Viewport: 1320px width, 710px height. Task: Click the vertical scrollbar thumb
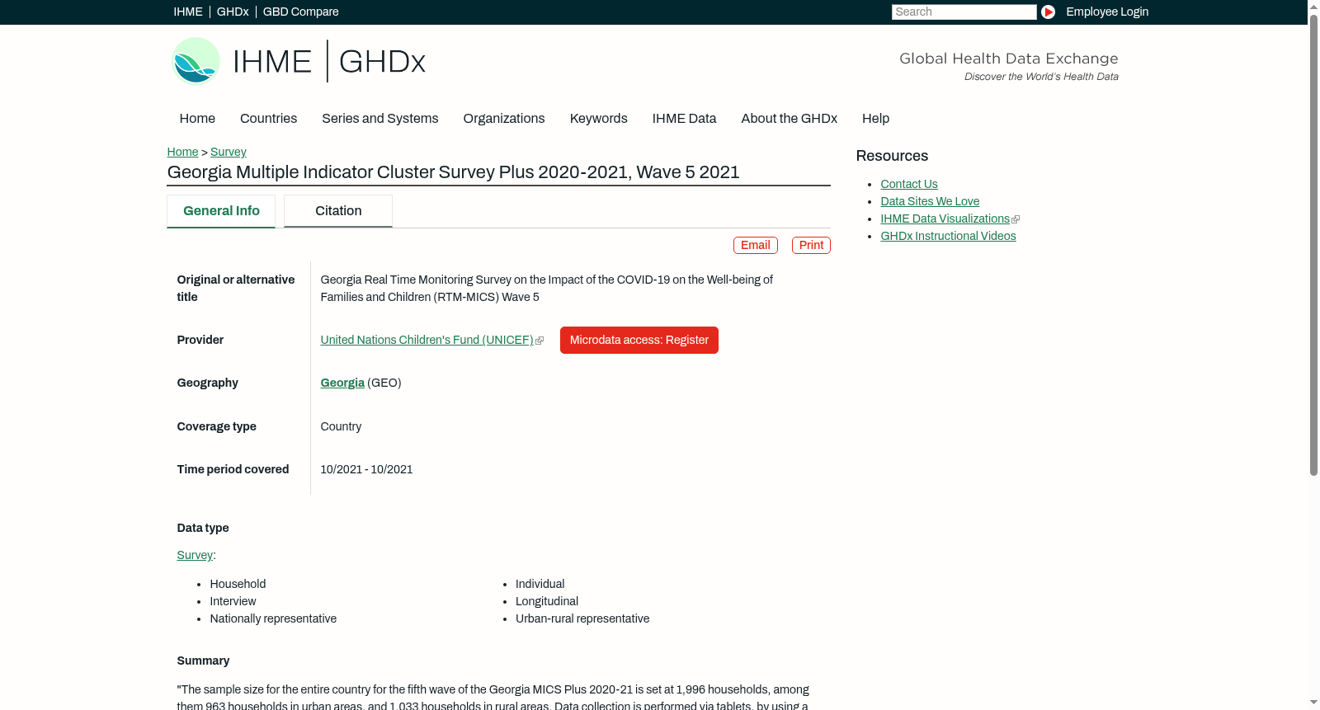click(1313, 243)
